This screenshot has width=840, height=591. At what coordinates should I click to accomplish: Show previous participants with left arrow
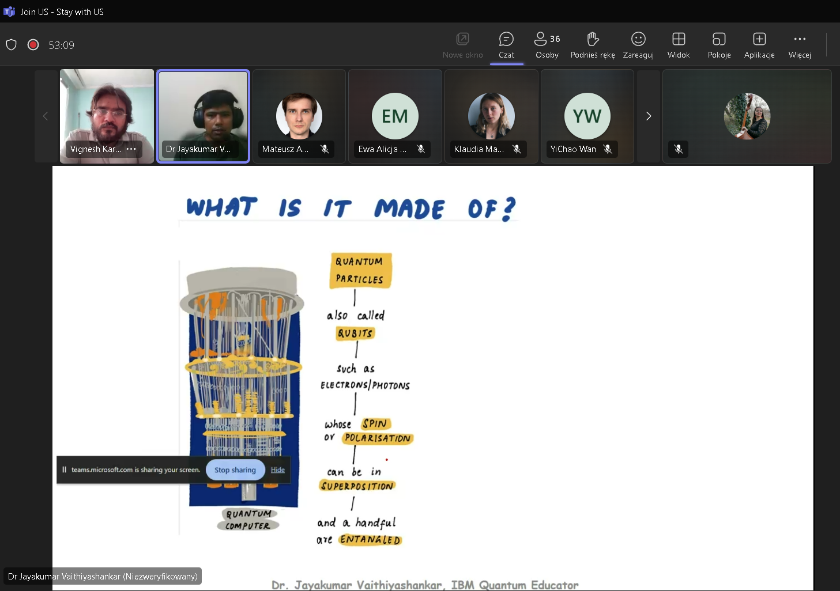[x=46, y=116]
